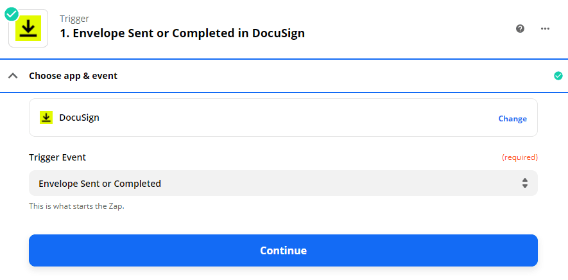
Task: Click the Change link for the DocuSign app
Action: (512, 119)
